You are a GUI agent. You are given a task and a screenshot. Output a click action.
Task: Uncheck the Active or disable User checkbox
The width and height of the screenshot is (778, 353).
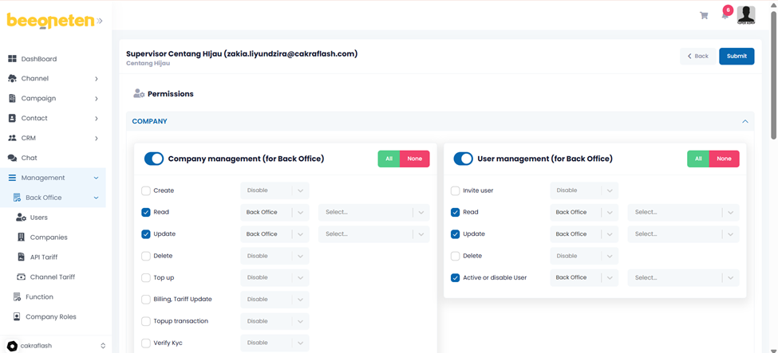click(x=456, y=278)
